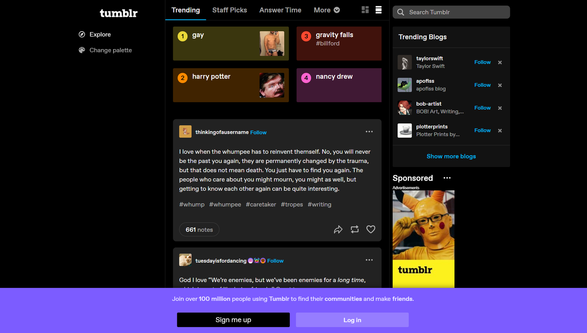Viewport: 587px width, 333px height.
Task: Dismiss taylorswift blog suggestion
Action: [x=500, y=62]
